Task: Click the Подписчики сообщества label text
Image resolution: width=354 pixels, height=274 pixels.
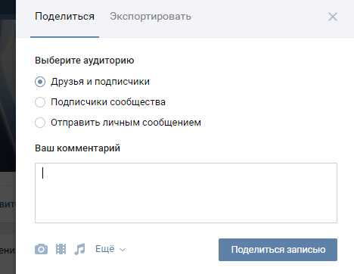Action: tap(108, 102)
